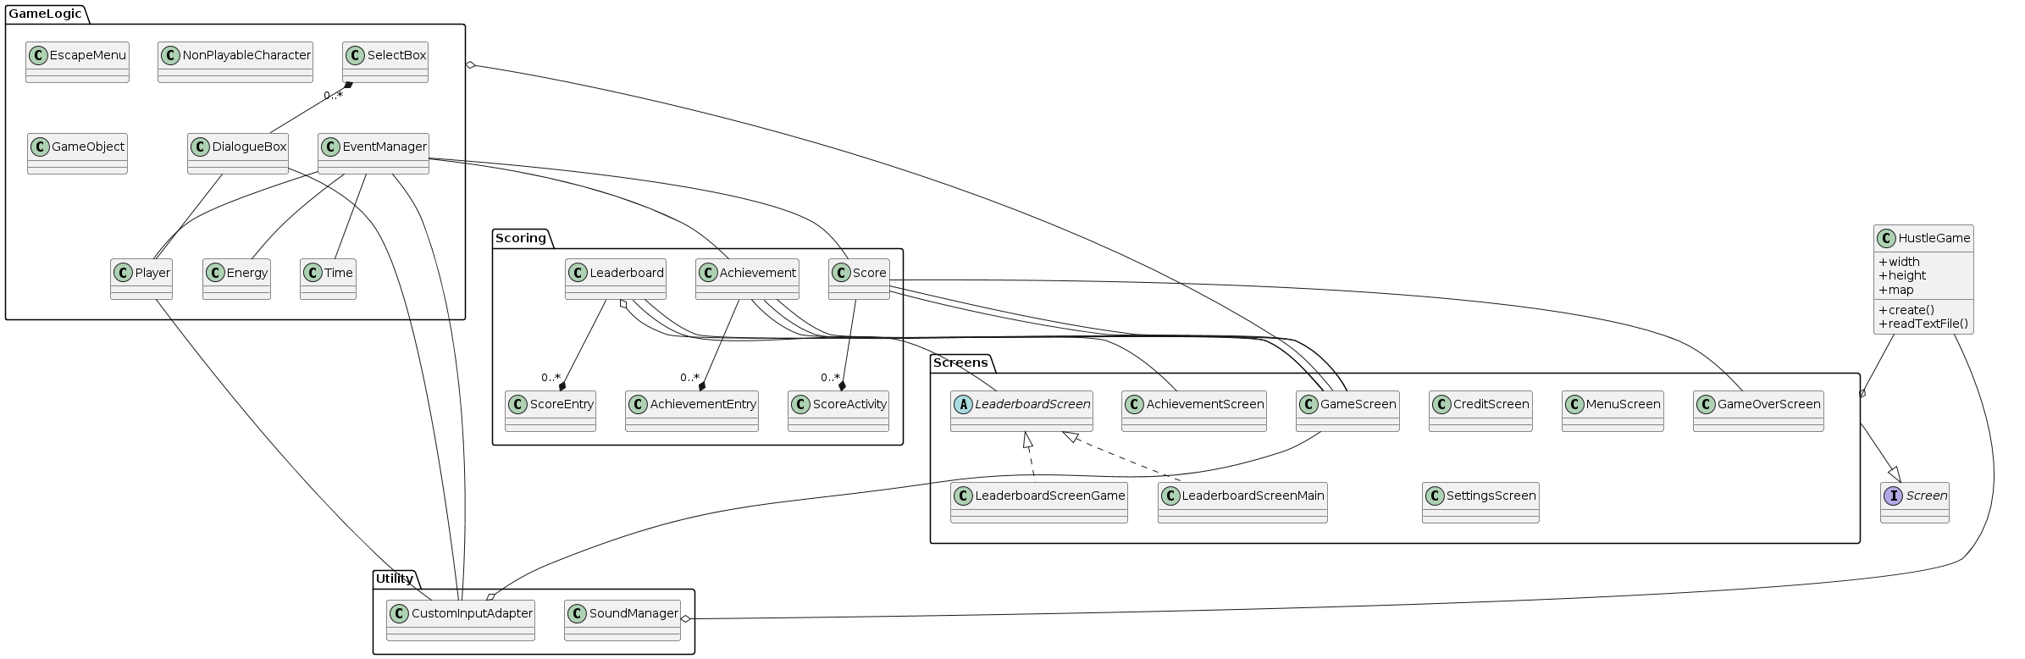Click the class icon beside HustleGame

point(1886,239)
